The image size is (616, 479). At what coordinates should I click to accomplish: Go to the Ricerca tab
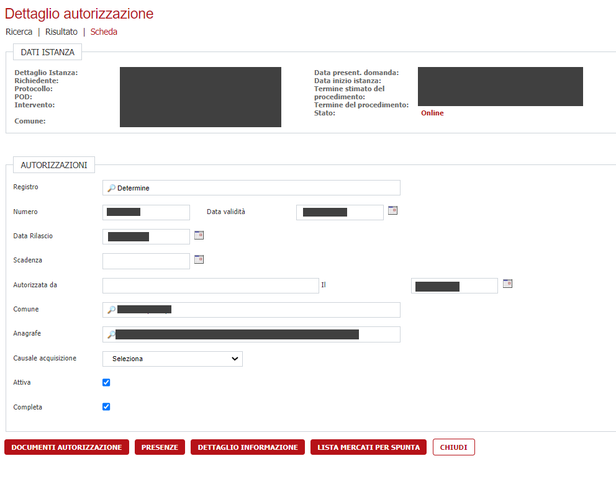[19, 32]
